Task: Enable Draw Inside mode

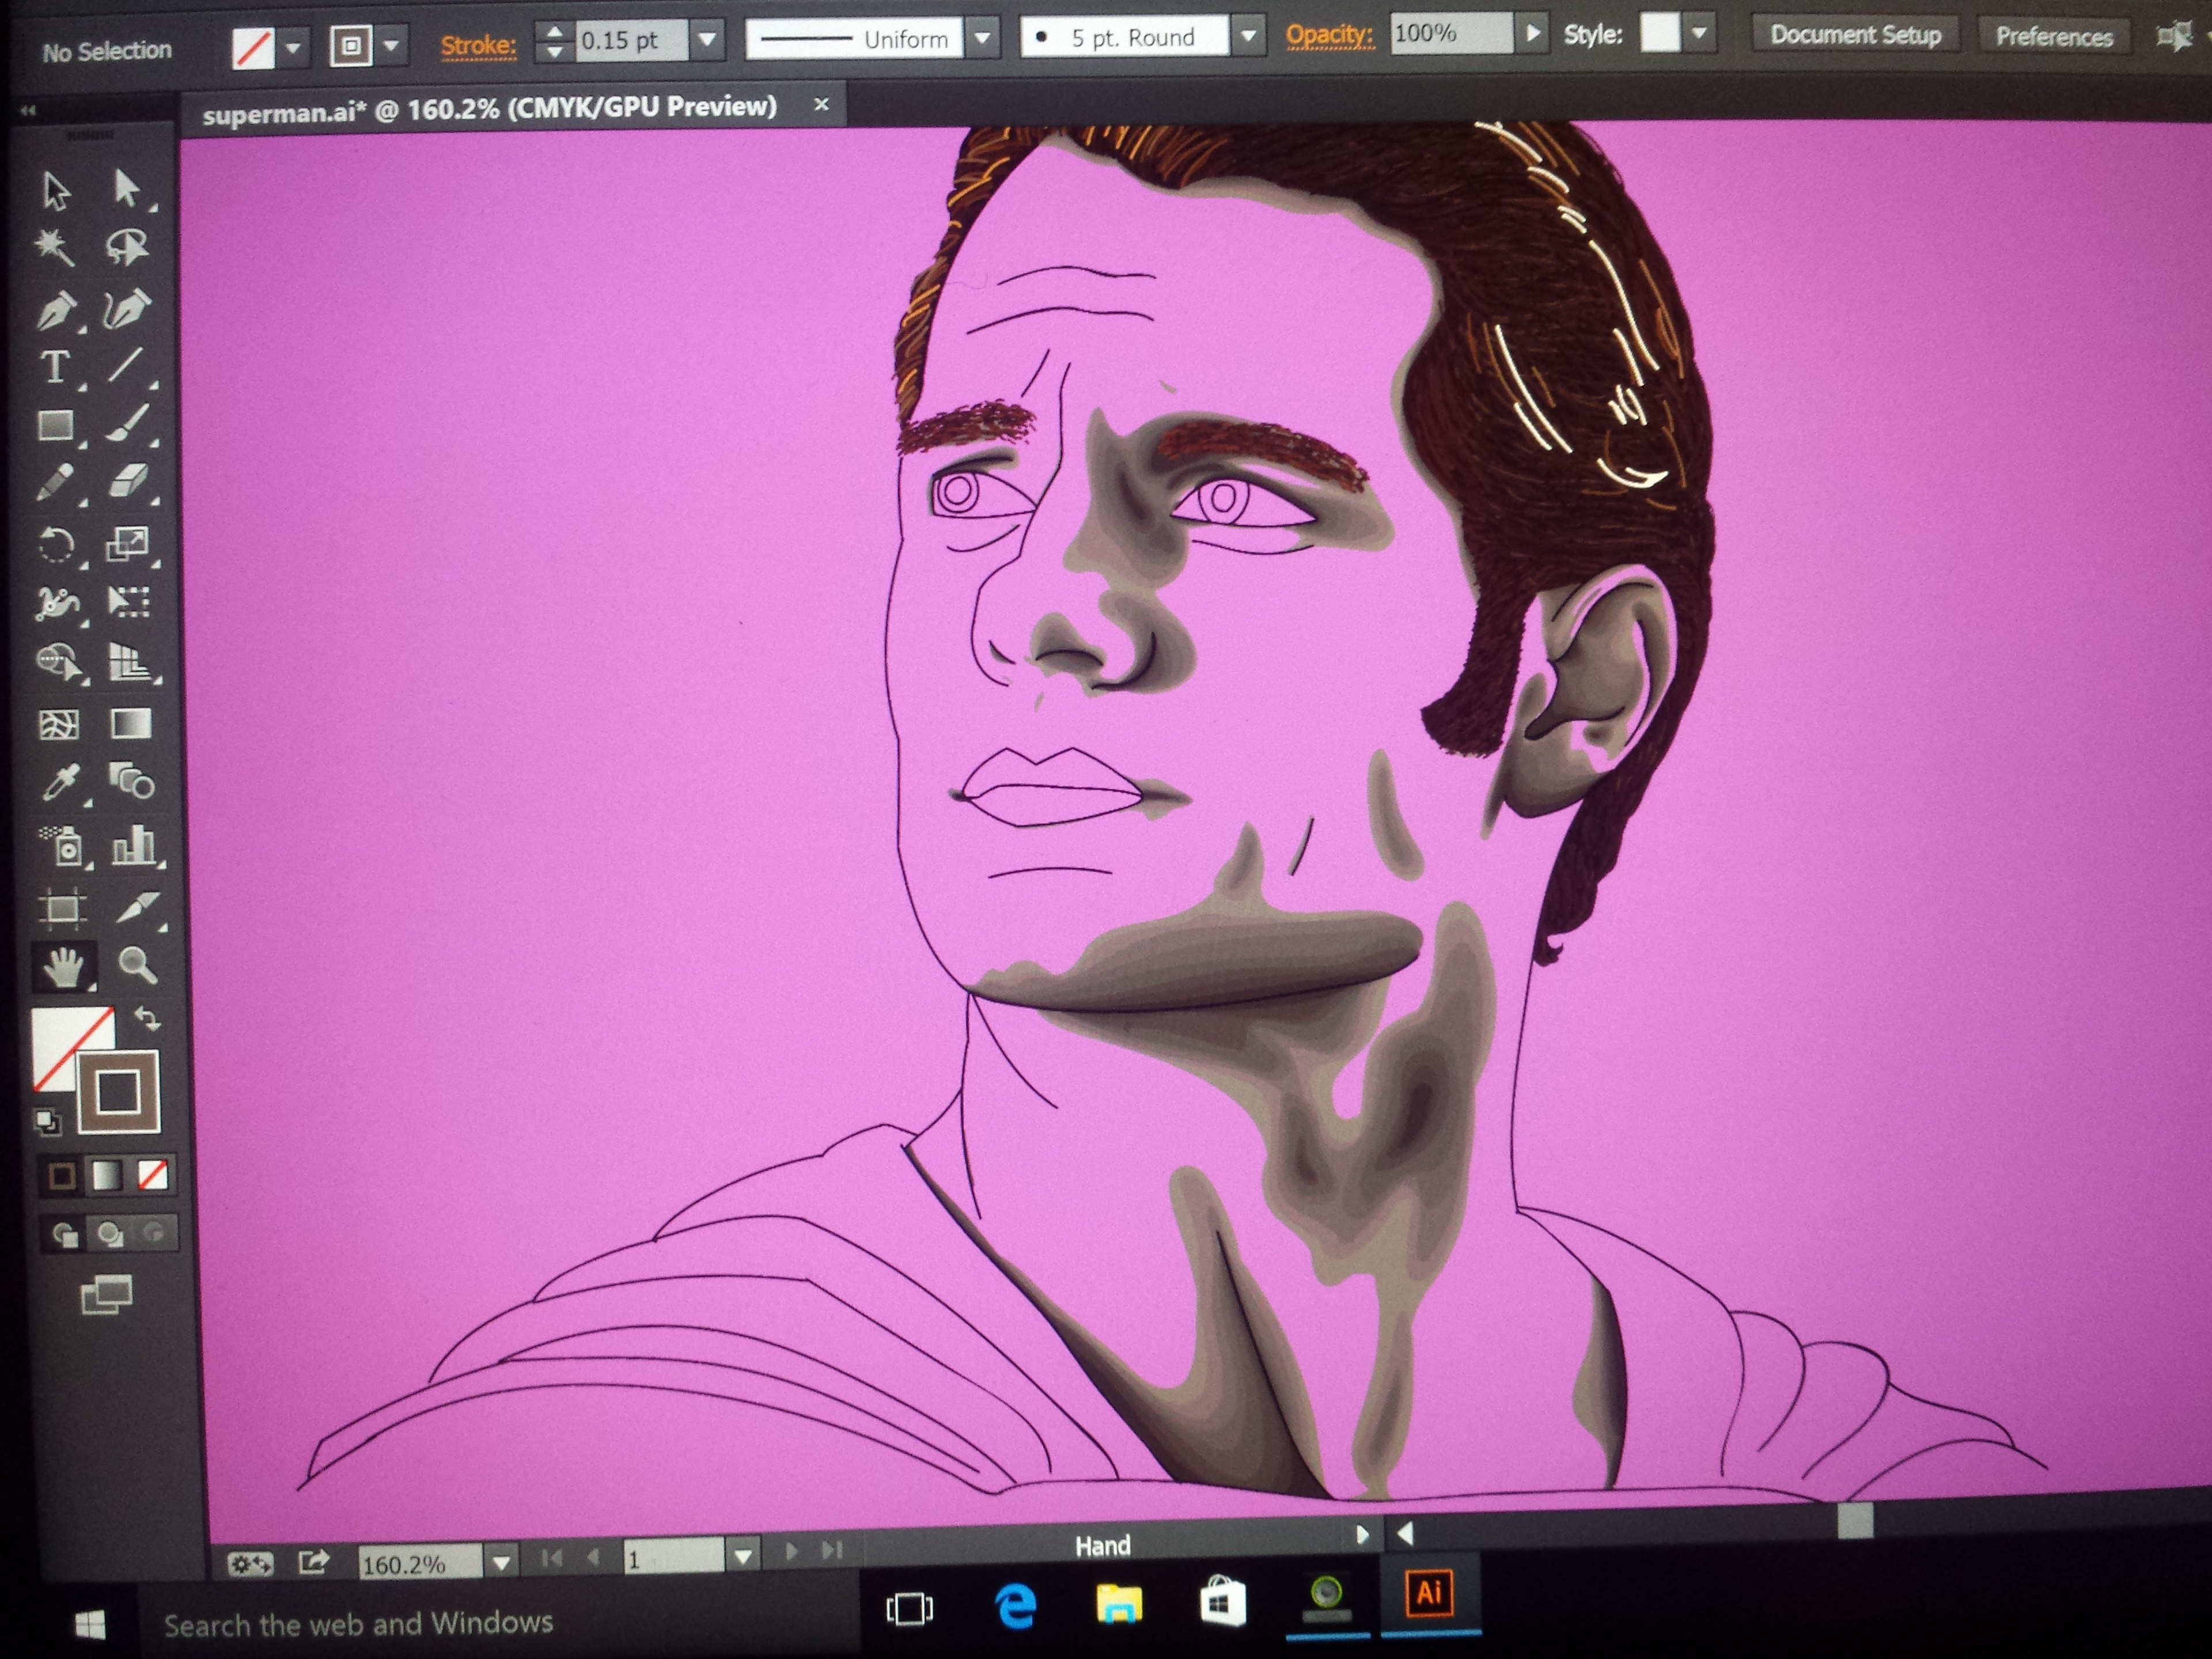Action: tap(153, 1234)
